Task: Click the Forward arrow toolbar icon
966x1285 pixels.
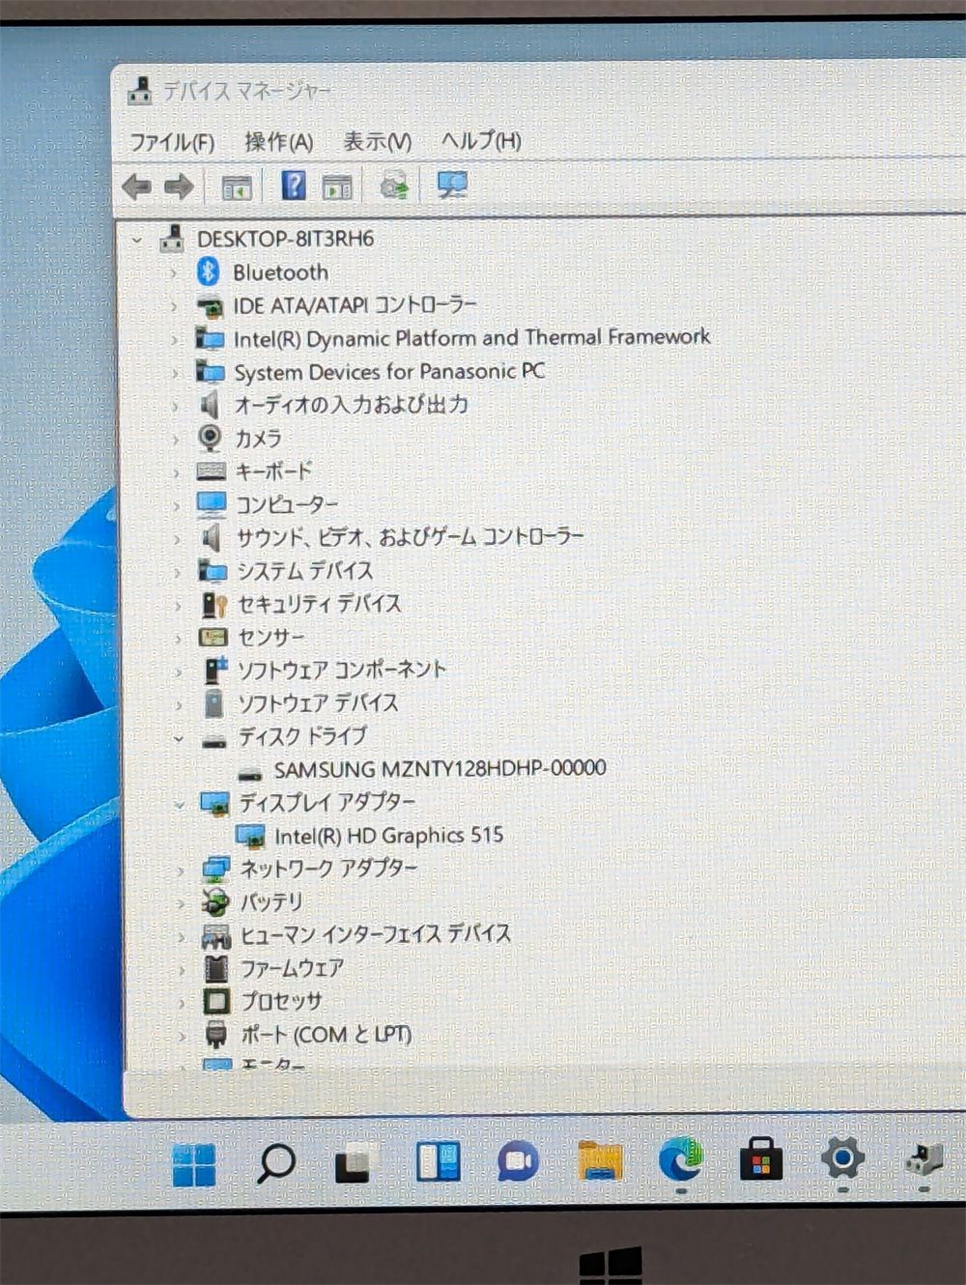Action: [x=179, y=186]
